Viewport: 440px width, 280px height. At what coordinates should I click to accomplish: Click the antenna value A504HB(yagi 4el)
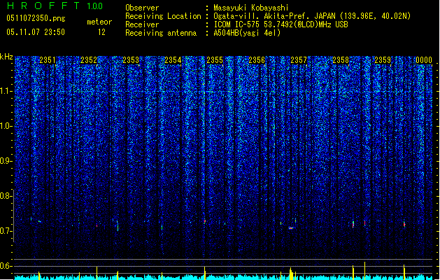coord(247,33)
